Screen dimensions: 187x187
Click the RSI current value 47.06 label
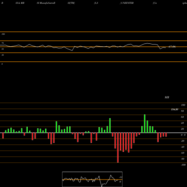coord(172,47)
